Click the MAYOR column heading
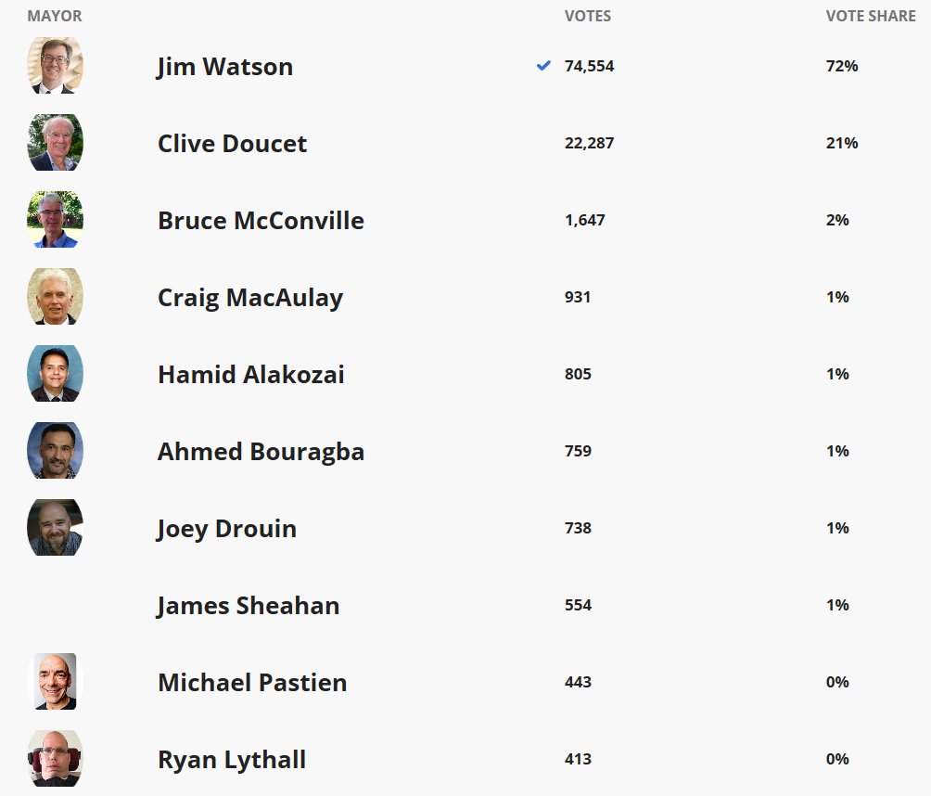Viewport: 931px width, 796px height. tap(55, 17)
